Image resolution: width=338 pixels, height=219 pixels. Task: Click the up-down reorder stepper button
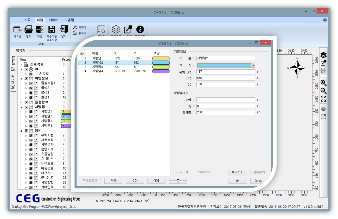(x=178, y=181)
